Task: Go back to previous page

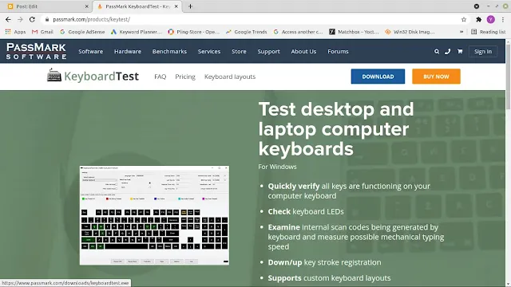Action: [8, 19]
